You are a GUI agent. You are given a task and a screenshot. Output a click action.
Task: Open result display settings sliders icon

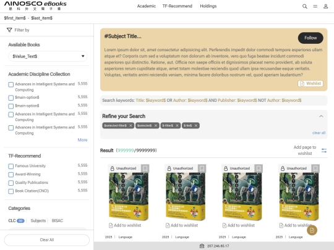pyautogui.click(x=324, y=151)
